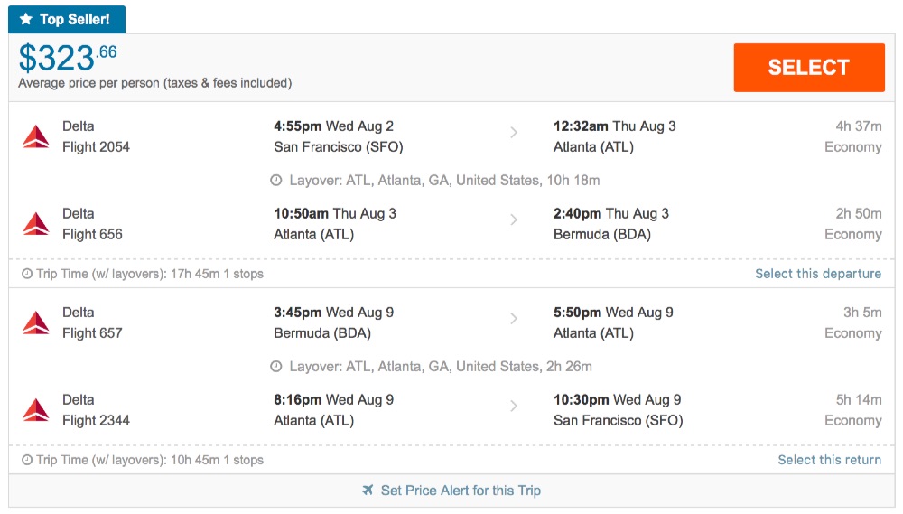Click the clock icon by 17h 45m trip time
This screenshot has width=903, height=514.
[x=27, y=274]
